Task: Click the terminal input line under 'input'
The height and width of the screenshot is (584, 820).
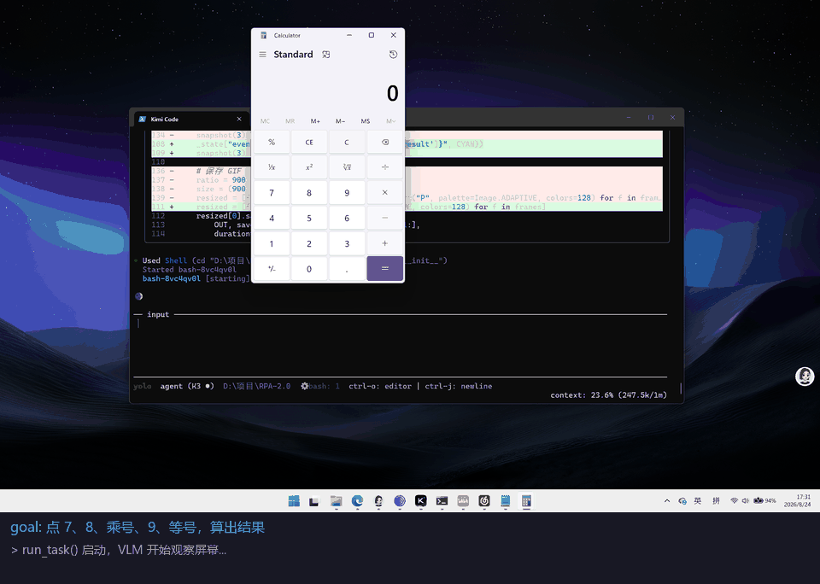Action: pos(401,324)
